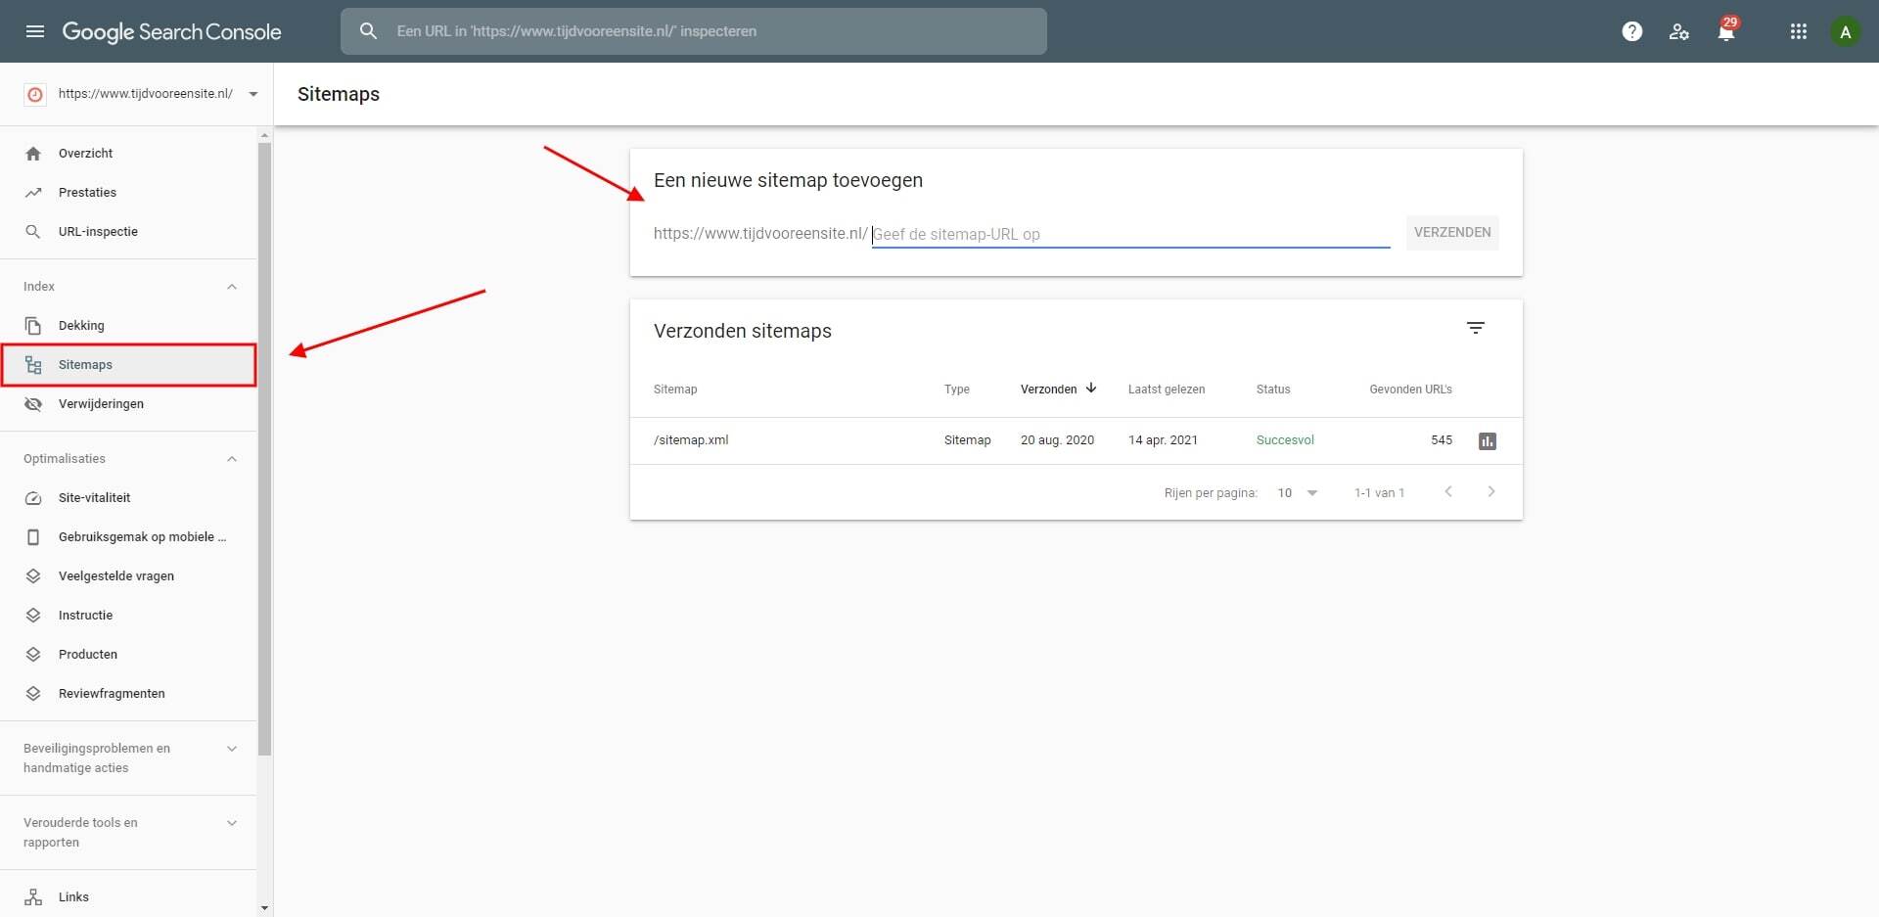The image size is (1879, 917).
Task: Click the property favicon for tijdvooreensite.nl
Action: pos(35,94)
